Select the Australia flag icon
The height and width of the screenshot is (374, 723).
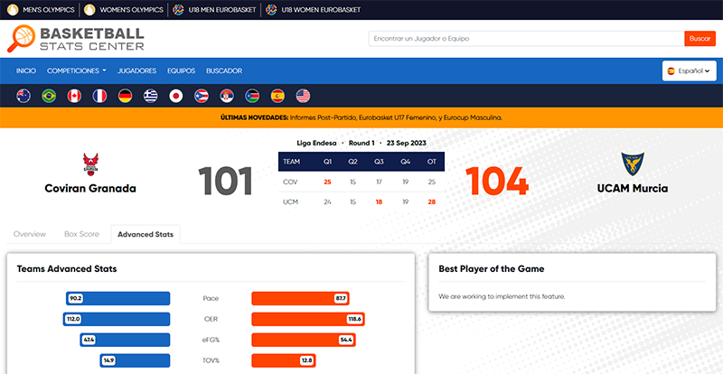[x=23, y=96]
